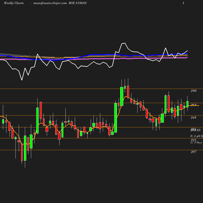Click the overlapped "264.85" price label
The image size is (203, 203).
pyautogui.click(x=195, y=130)
